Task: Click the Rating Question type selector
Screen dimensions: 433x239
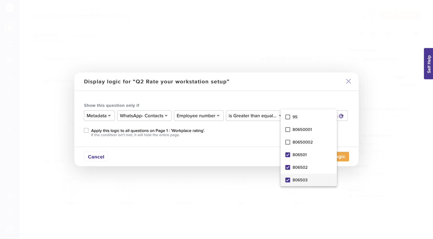Action: pos(380,59)
